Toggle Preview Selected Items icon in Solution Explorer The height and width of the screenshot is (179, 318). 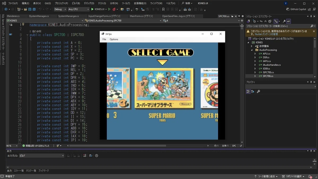coord(289,21)
